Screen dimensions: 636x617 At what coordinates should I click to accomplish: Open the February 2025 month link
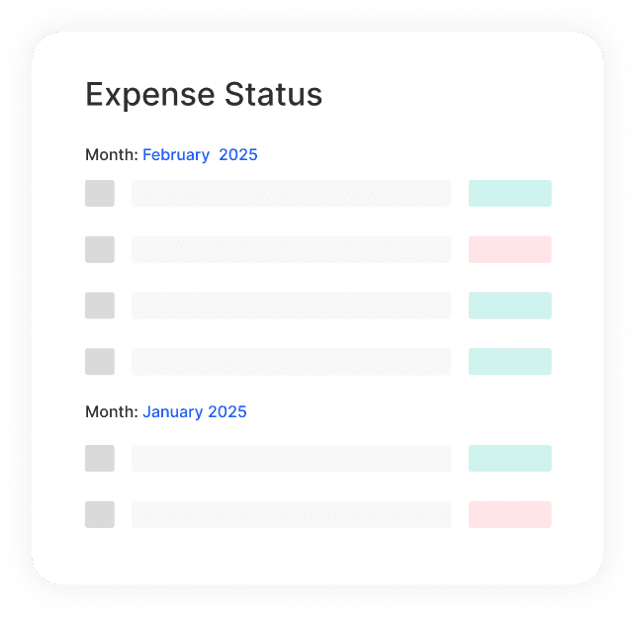pos(200,155)
